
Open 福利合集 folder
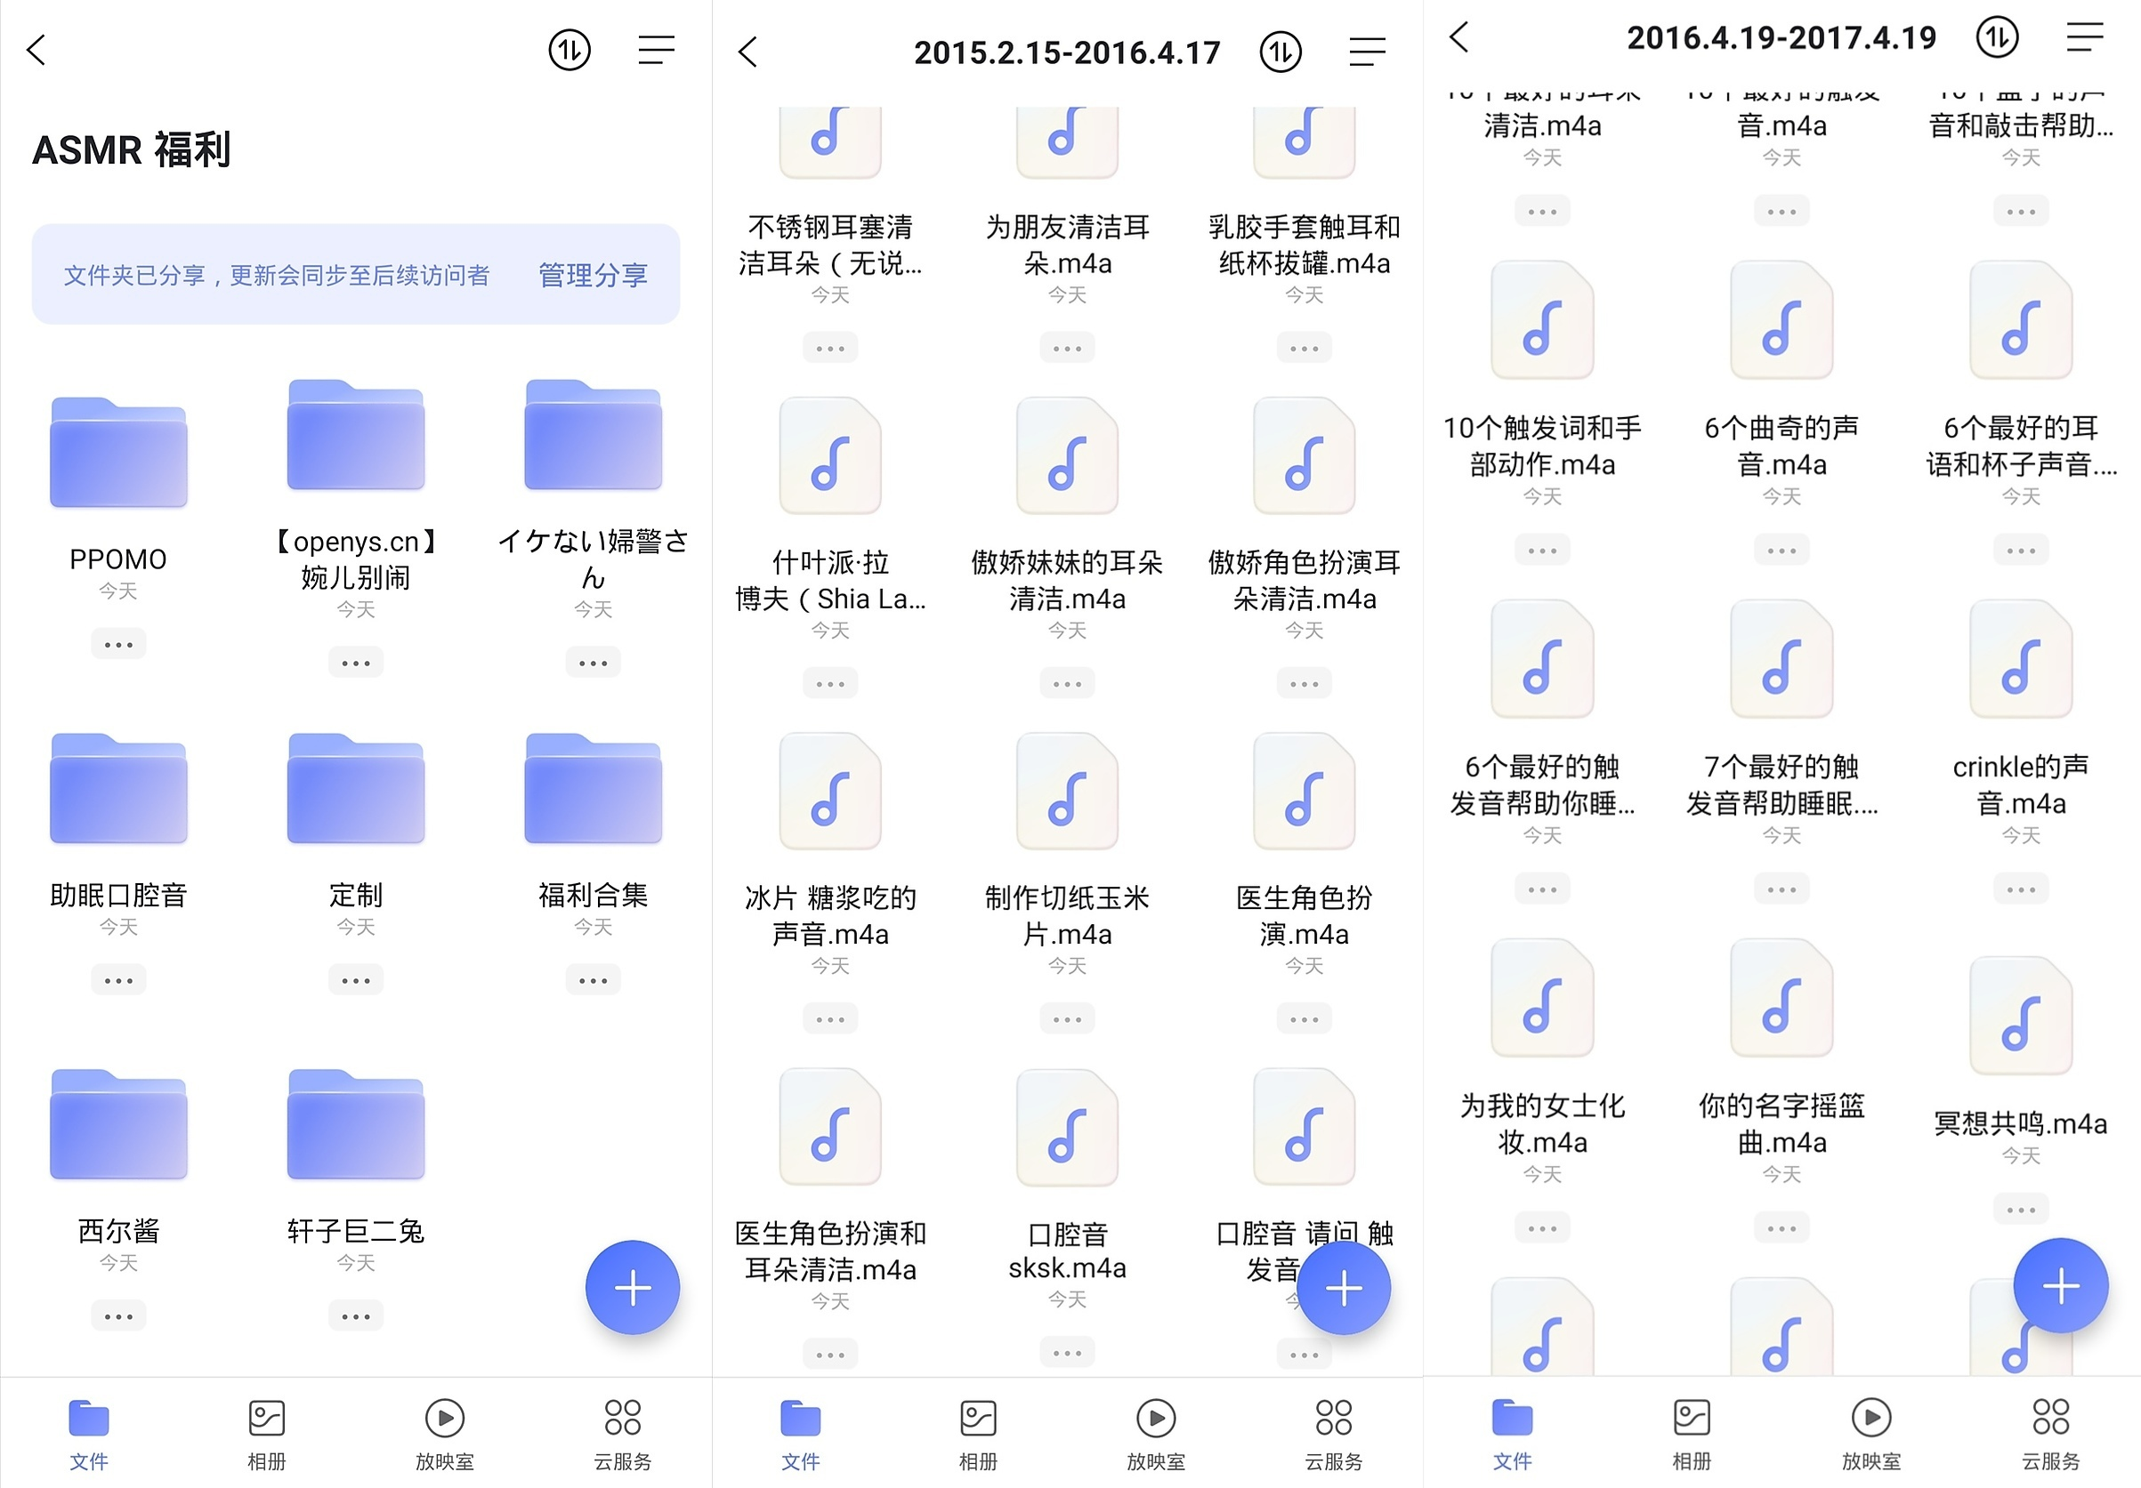tap(593, 788)
